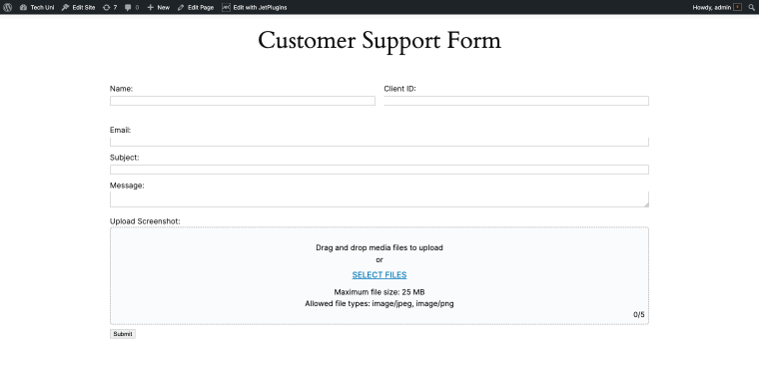This screenshot has width=759, height=379.
Task: Open Edit with JetPlugins
Action: [x=255, y=7]
